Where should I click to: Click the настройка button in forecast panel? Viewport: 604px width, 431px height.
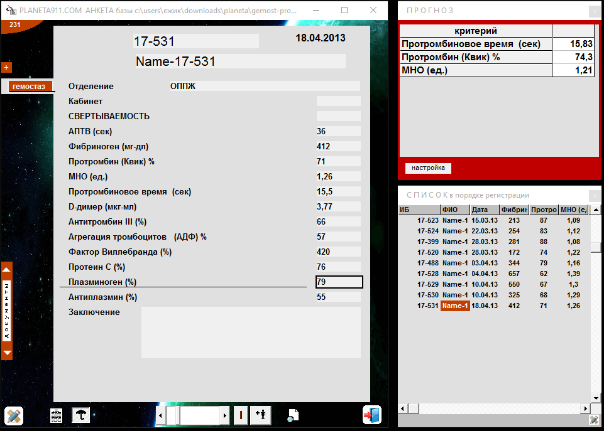tap(428, 168)
